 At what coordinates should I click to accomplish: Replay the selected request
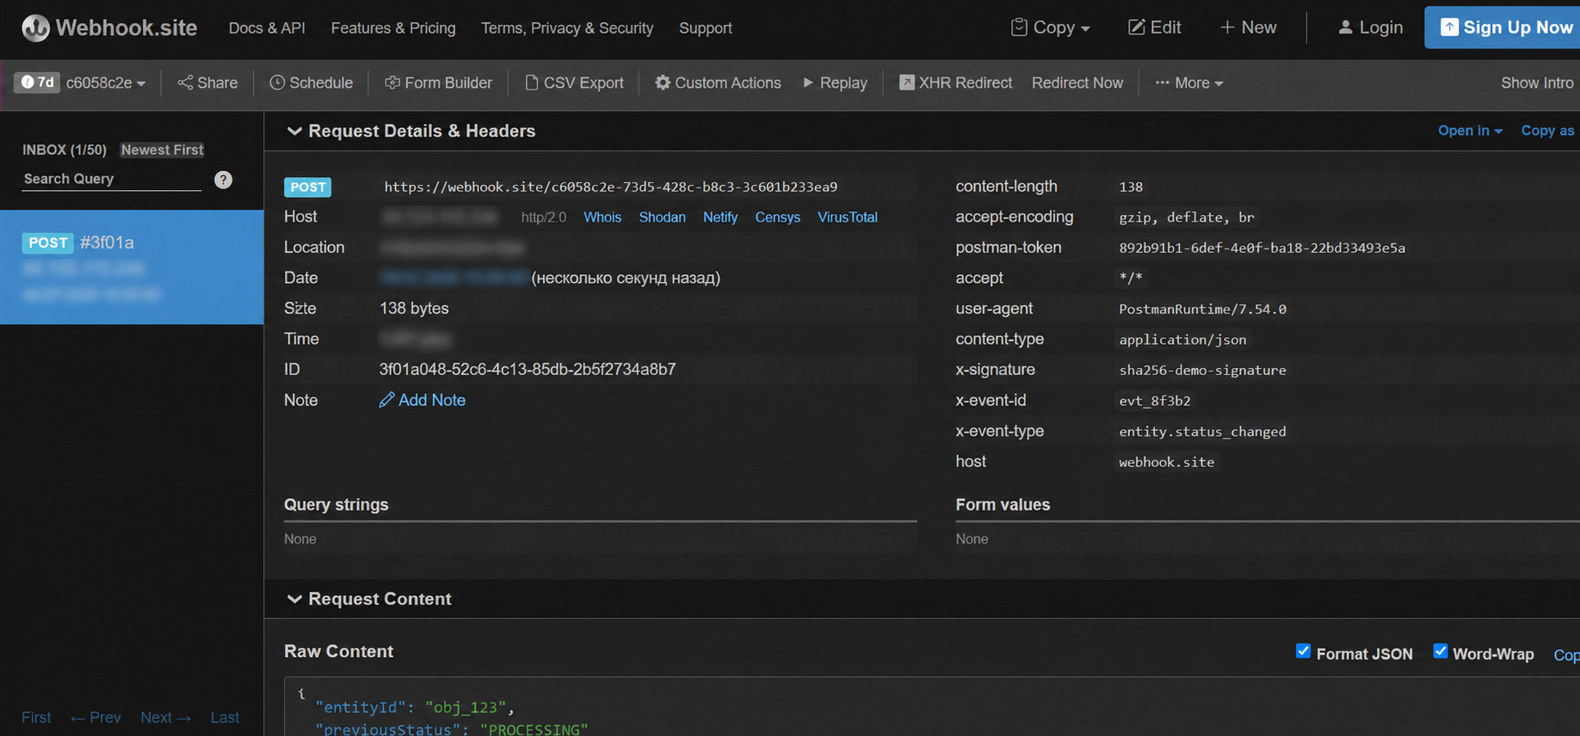point(835,83)
